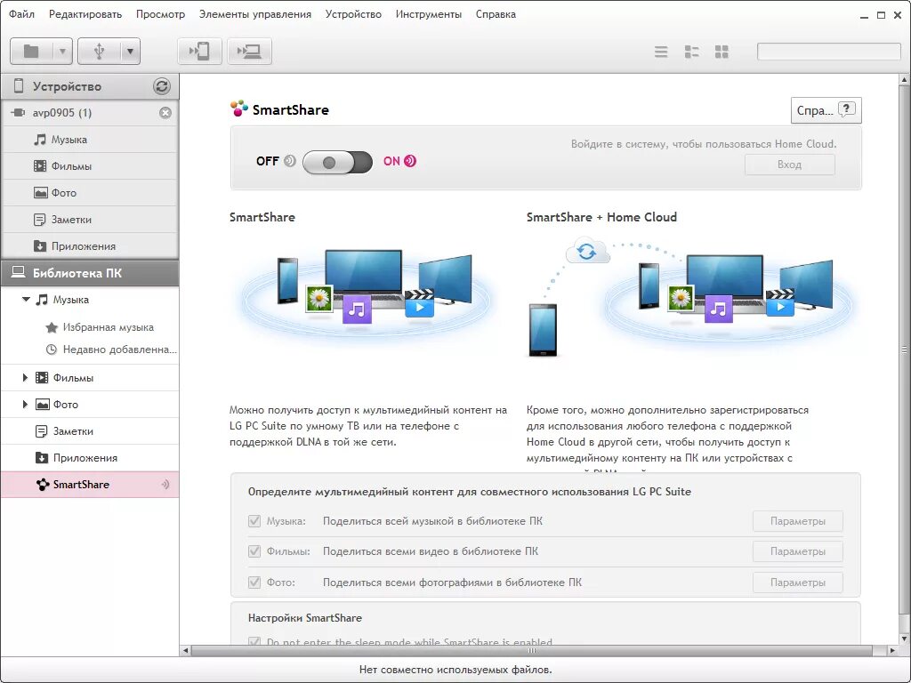
Task: Open Параметры for photo sharing
Action: click(x=798, y=582)
